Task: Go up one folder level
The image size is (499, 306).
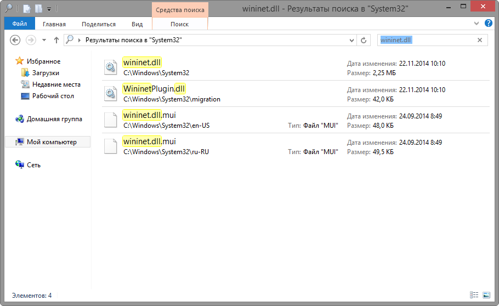Action: (x=56, y=40)
